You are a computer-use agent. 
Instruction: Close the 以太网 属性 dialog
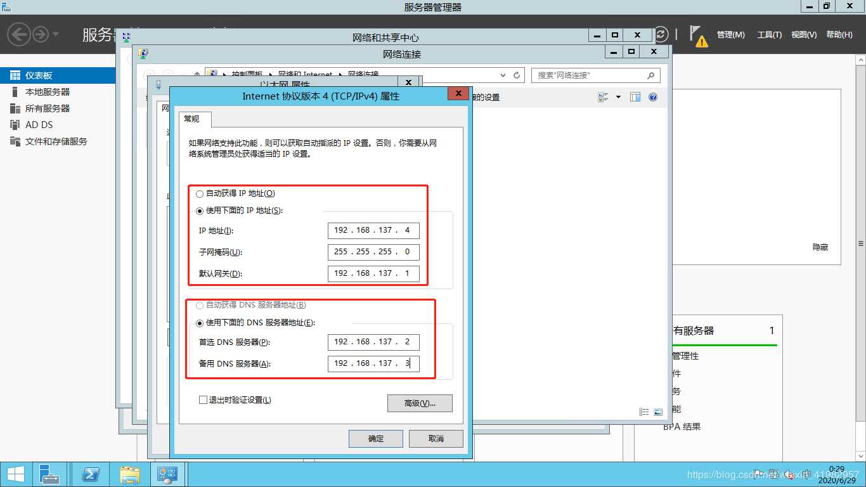(409, 83)
